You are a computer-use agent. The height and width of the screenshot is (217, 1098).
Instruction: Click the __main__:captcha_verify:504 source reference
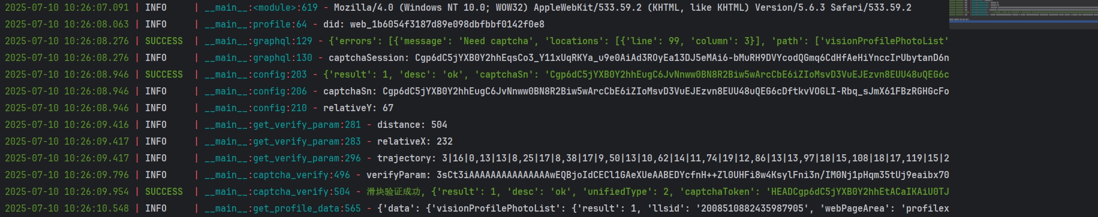277,192
